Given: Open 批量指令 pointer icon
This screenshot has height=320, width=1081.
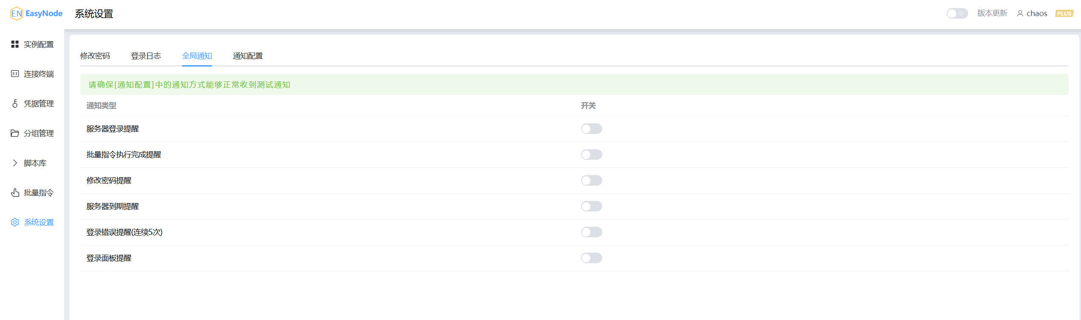Looking at the screenshot, I should click(15, 192).
